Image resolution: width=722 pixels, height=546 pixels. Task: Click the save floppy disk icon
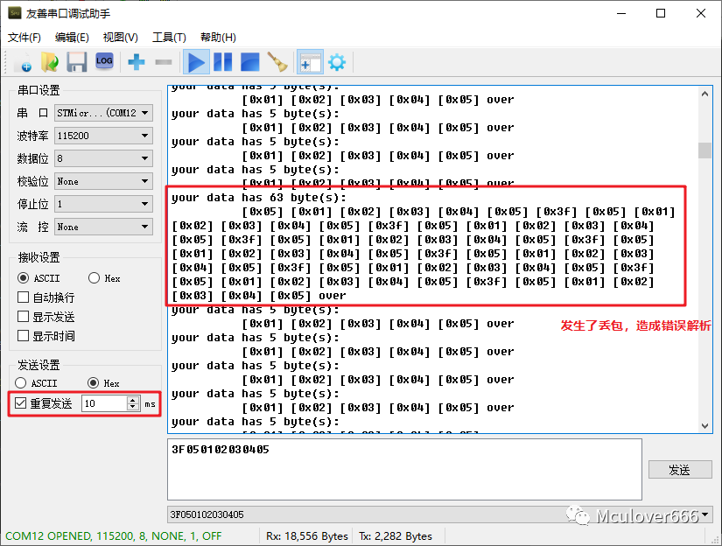click(76, 62)
